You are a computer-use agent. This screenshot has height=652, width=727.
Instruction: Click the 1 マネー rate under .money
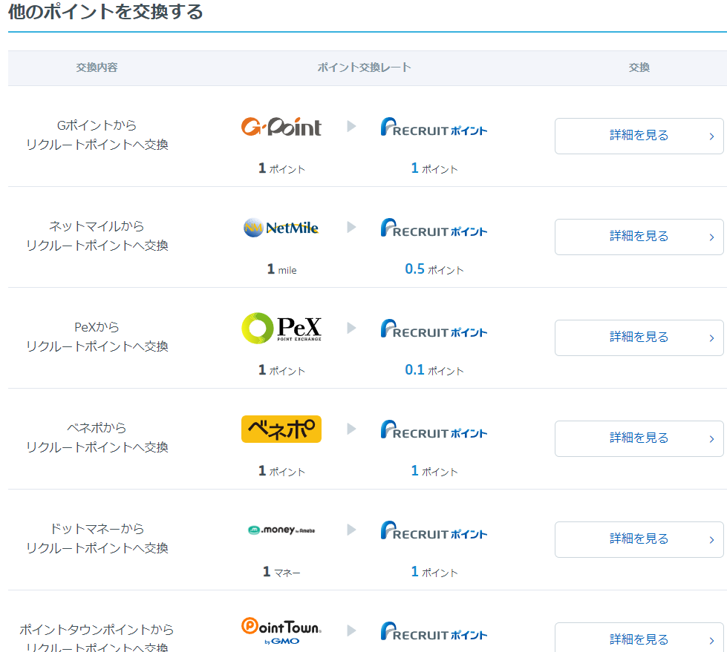click(281, 572)
